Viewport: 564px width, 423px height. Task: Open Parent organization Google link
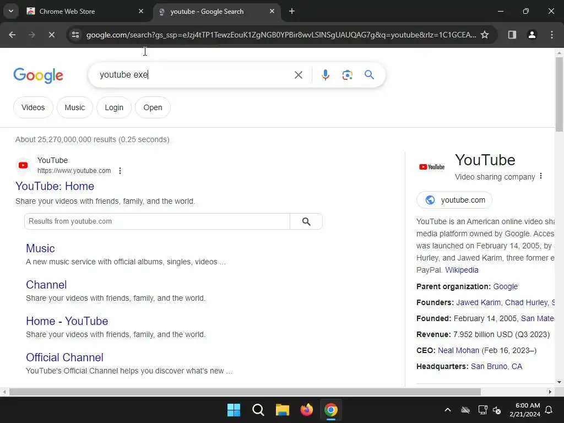pos(506,286)
